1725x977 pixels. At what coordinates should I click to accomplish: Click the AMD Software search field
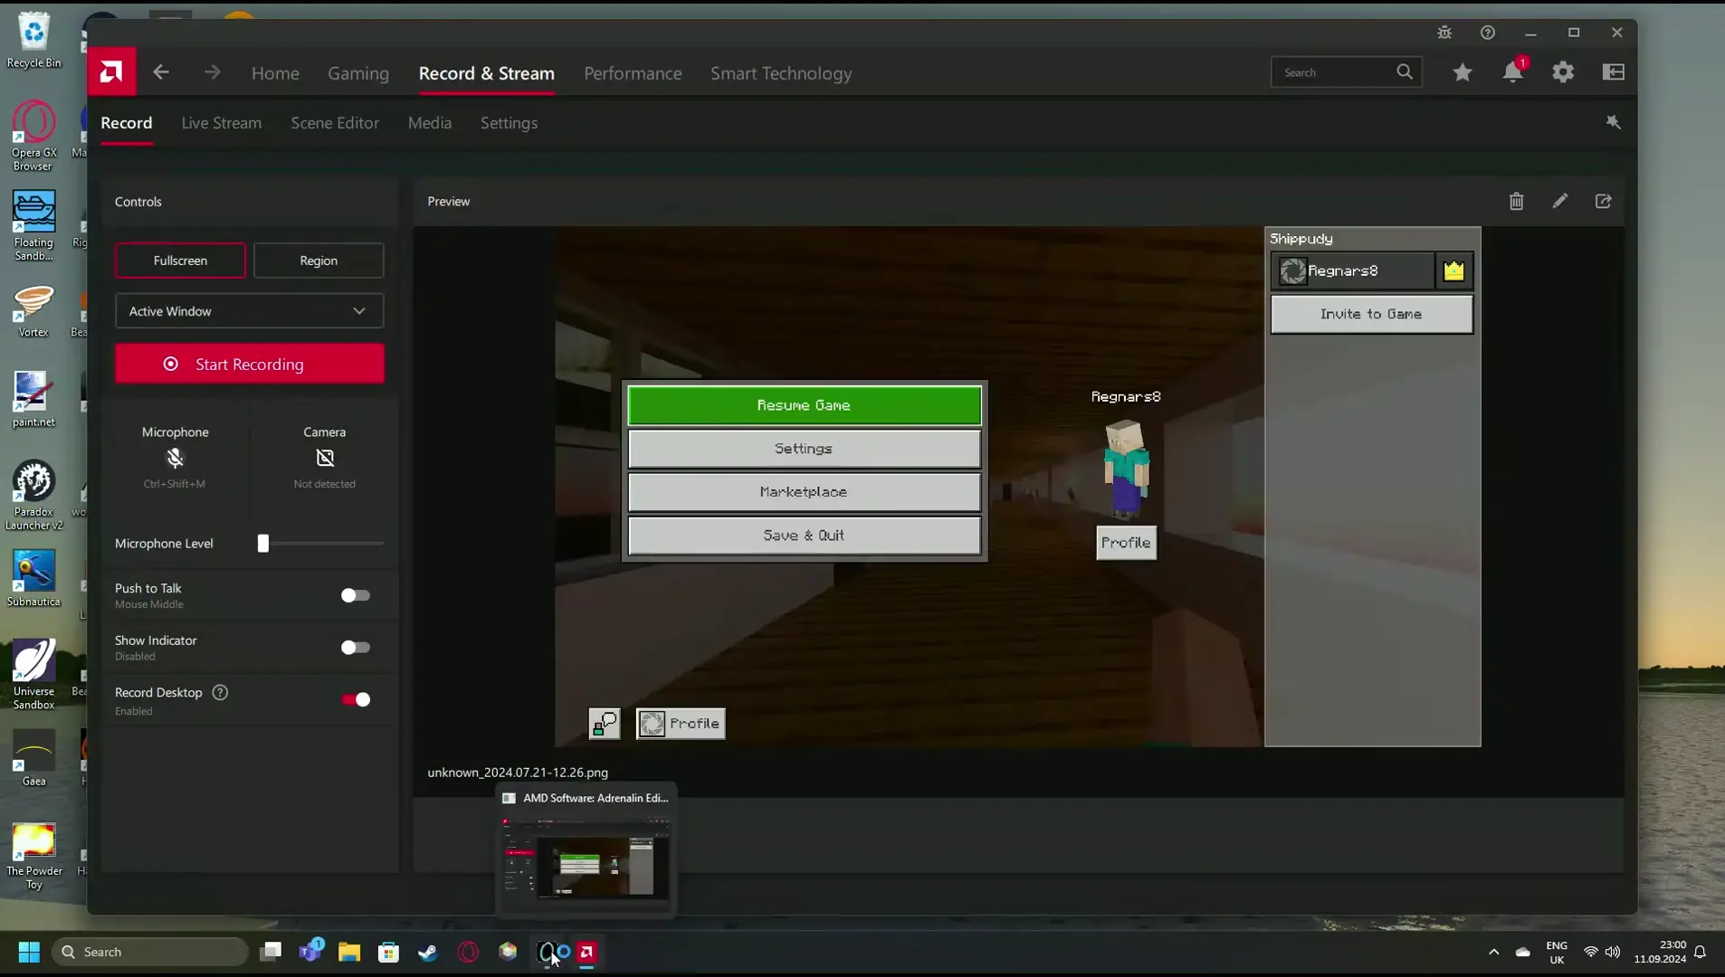[1335, 72]
